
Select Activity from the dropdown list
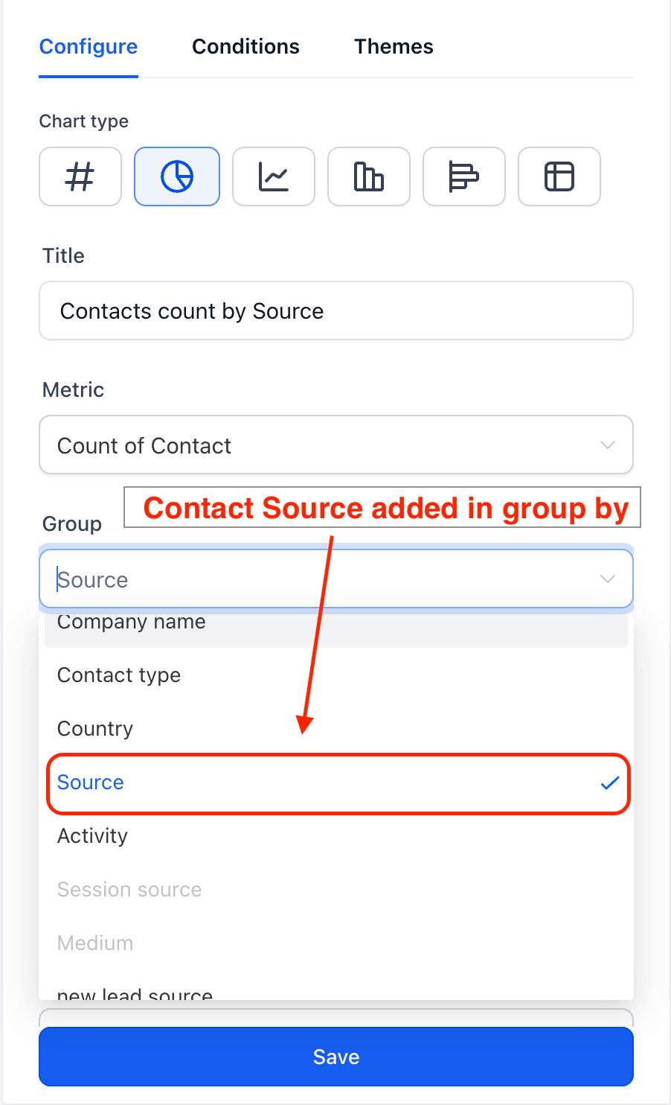coord(336,835)
